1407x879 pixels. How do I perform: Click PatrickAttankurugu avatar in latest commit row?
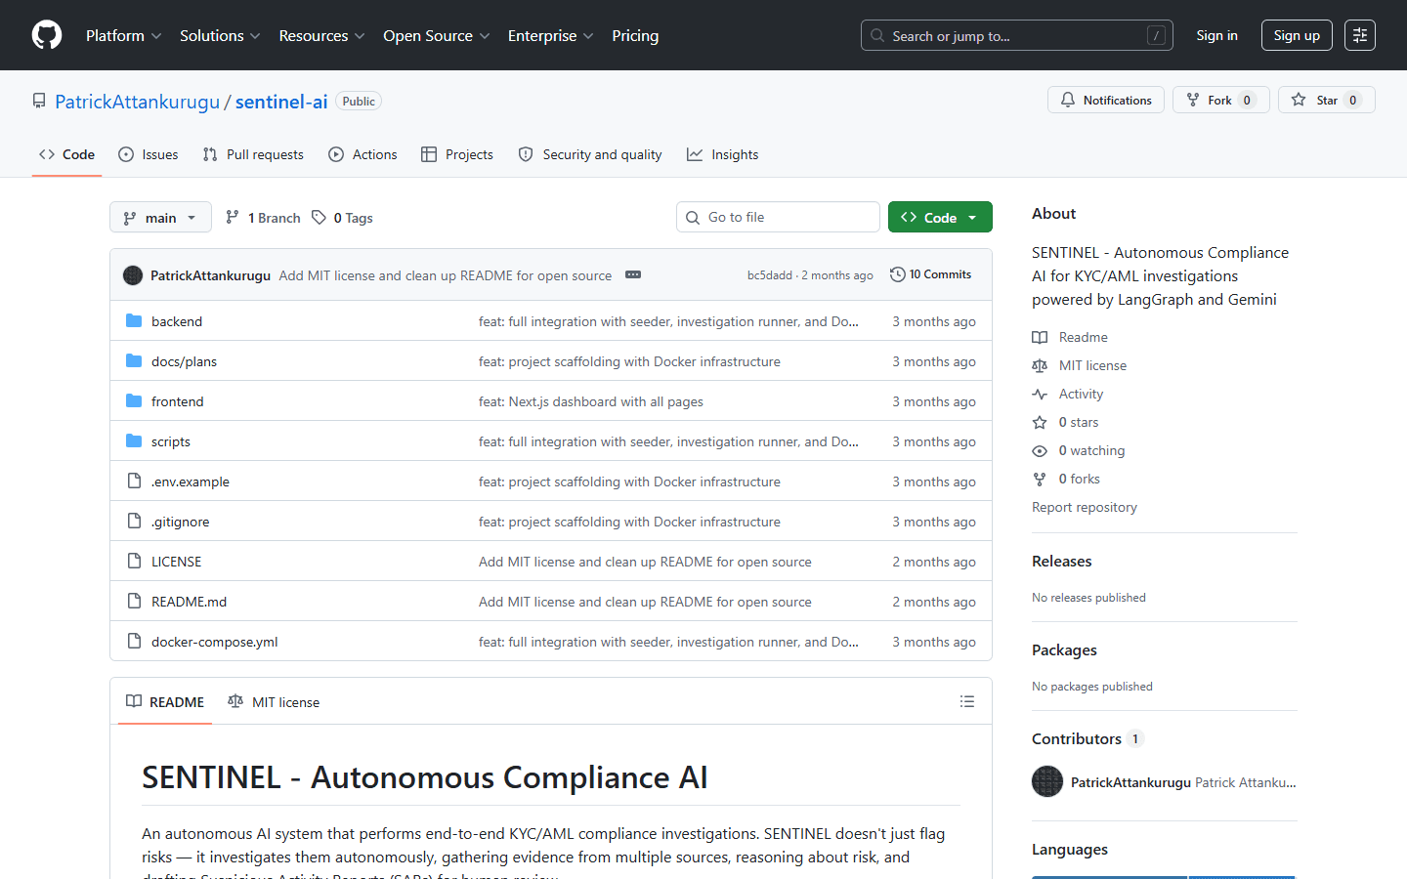[133, 275]
